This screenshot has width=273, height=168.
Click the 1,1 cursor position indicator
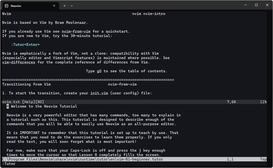[230, 159]
